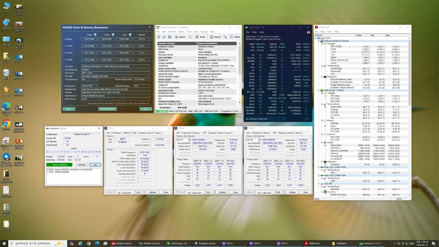The height and width of the screenshot is (247, 439).
Task: Open the Editor from Thaiphoon Burner toolbar
Action: 235,37
